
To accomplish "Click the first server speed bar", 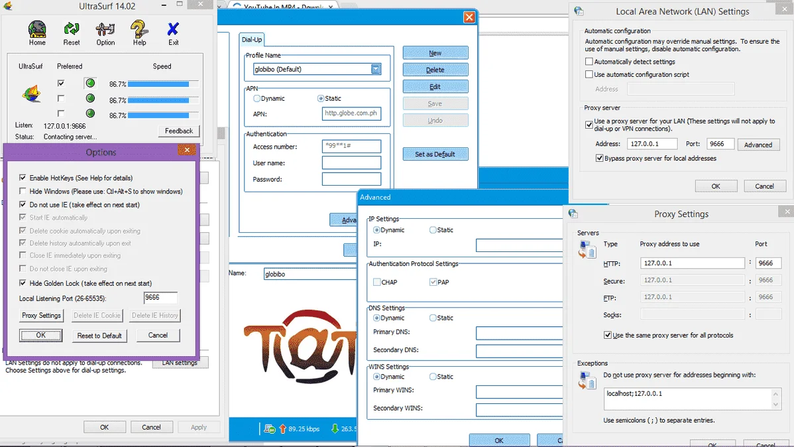I will click(162, 84).
